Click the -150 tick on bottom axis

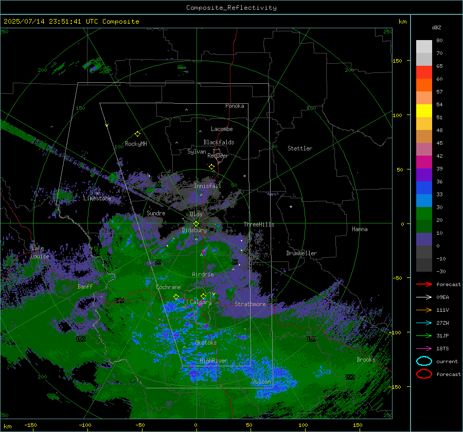(x=30, y=425)
